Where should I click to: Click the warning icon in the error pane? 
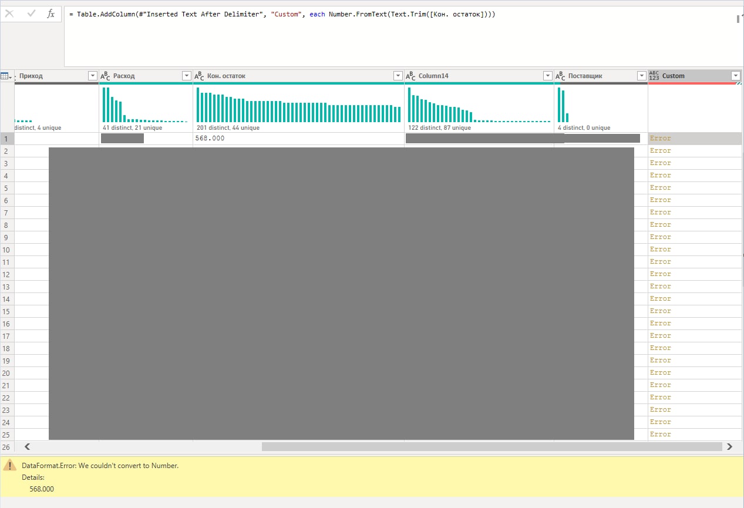point(9,466)
